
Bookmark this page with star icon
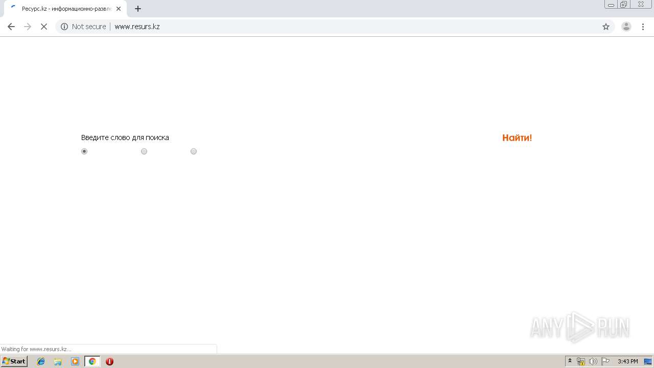pos(606,27)
